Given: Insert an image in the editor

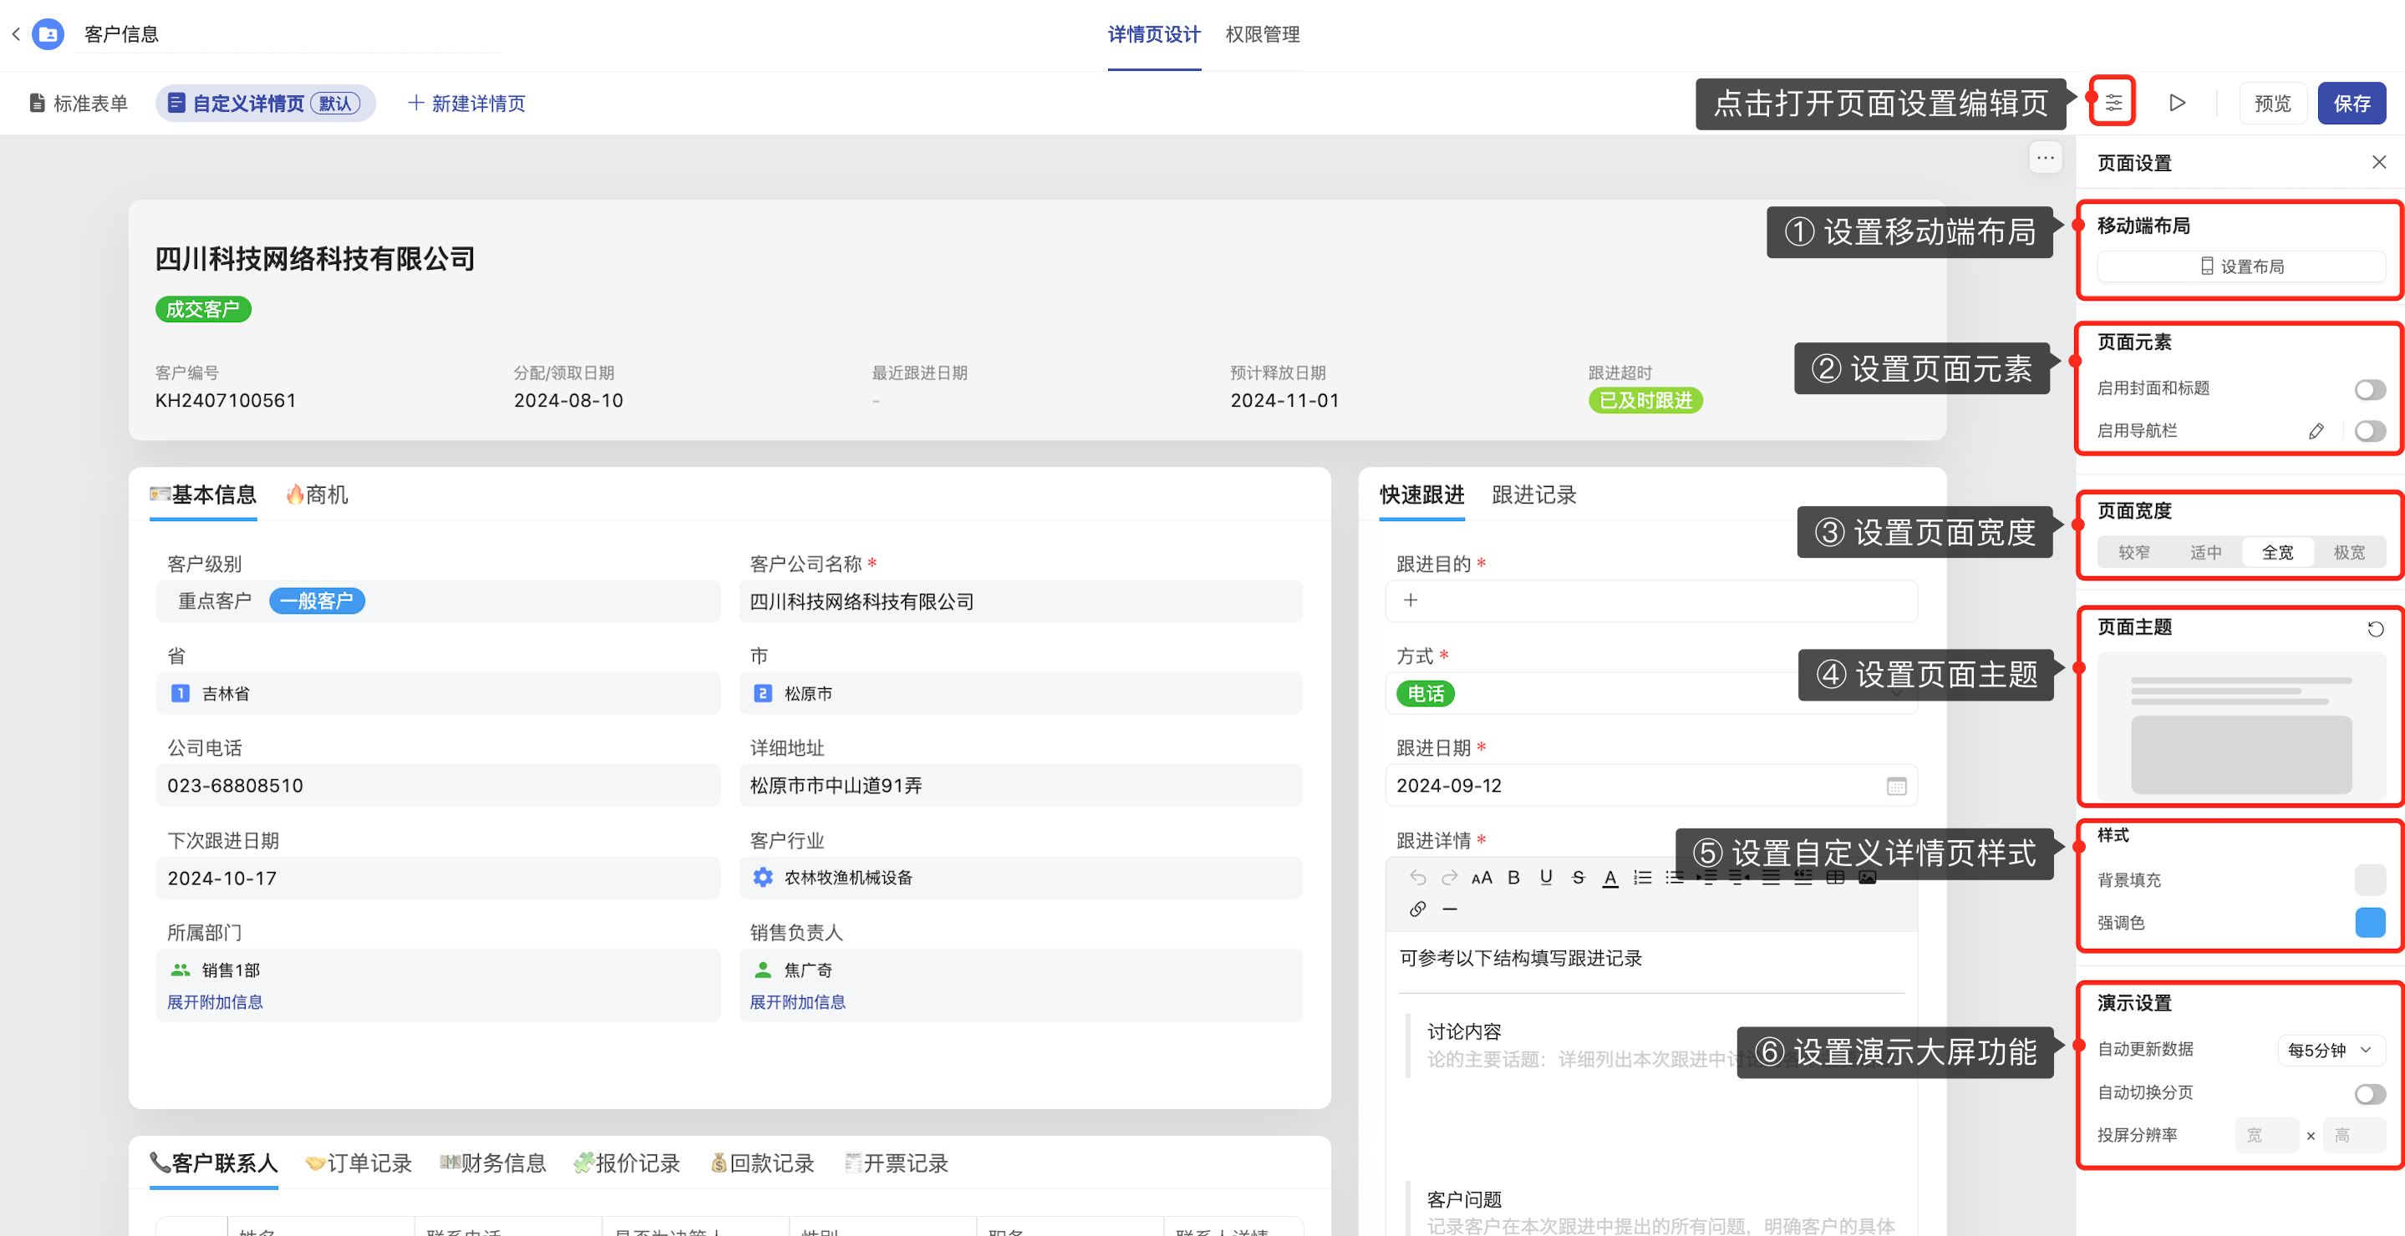Looking at the screenshot, I should [x=1867, y=878].
